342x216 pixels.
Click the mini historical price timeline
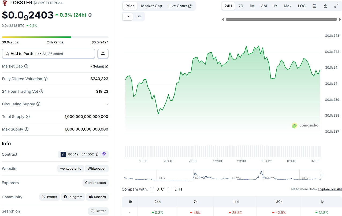(222, 176)
